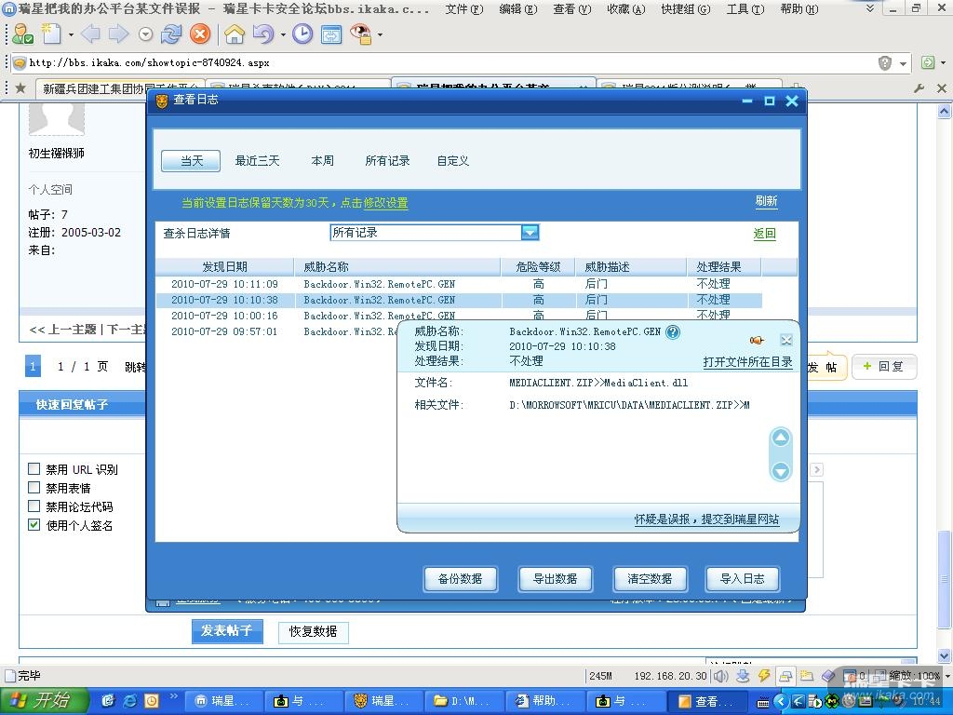Open the 工具(T) menu
This screenshot has height=715, width=953.
coord(745,9)
